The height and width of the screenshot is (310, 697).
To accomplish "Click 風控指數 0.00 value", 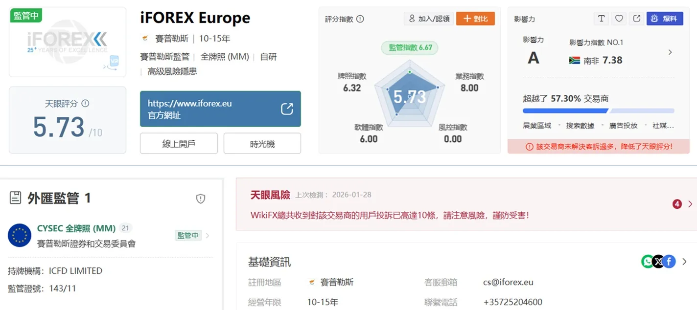I will click(453, 139).
